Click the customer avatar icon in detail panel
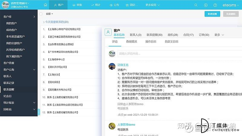Viewport: 242px width, 136px height. point(108,32)
